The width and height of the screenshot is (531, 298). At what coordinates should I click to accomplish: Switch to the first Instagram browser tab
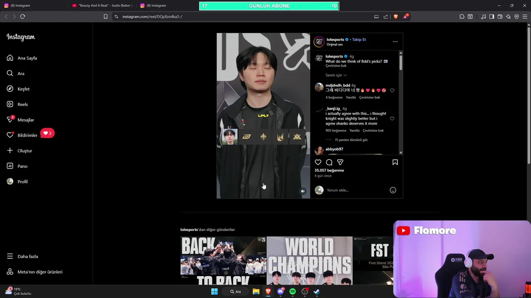(x=33, y=5)
